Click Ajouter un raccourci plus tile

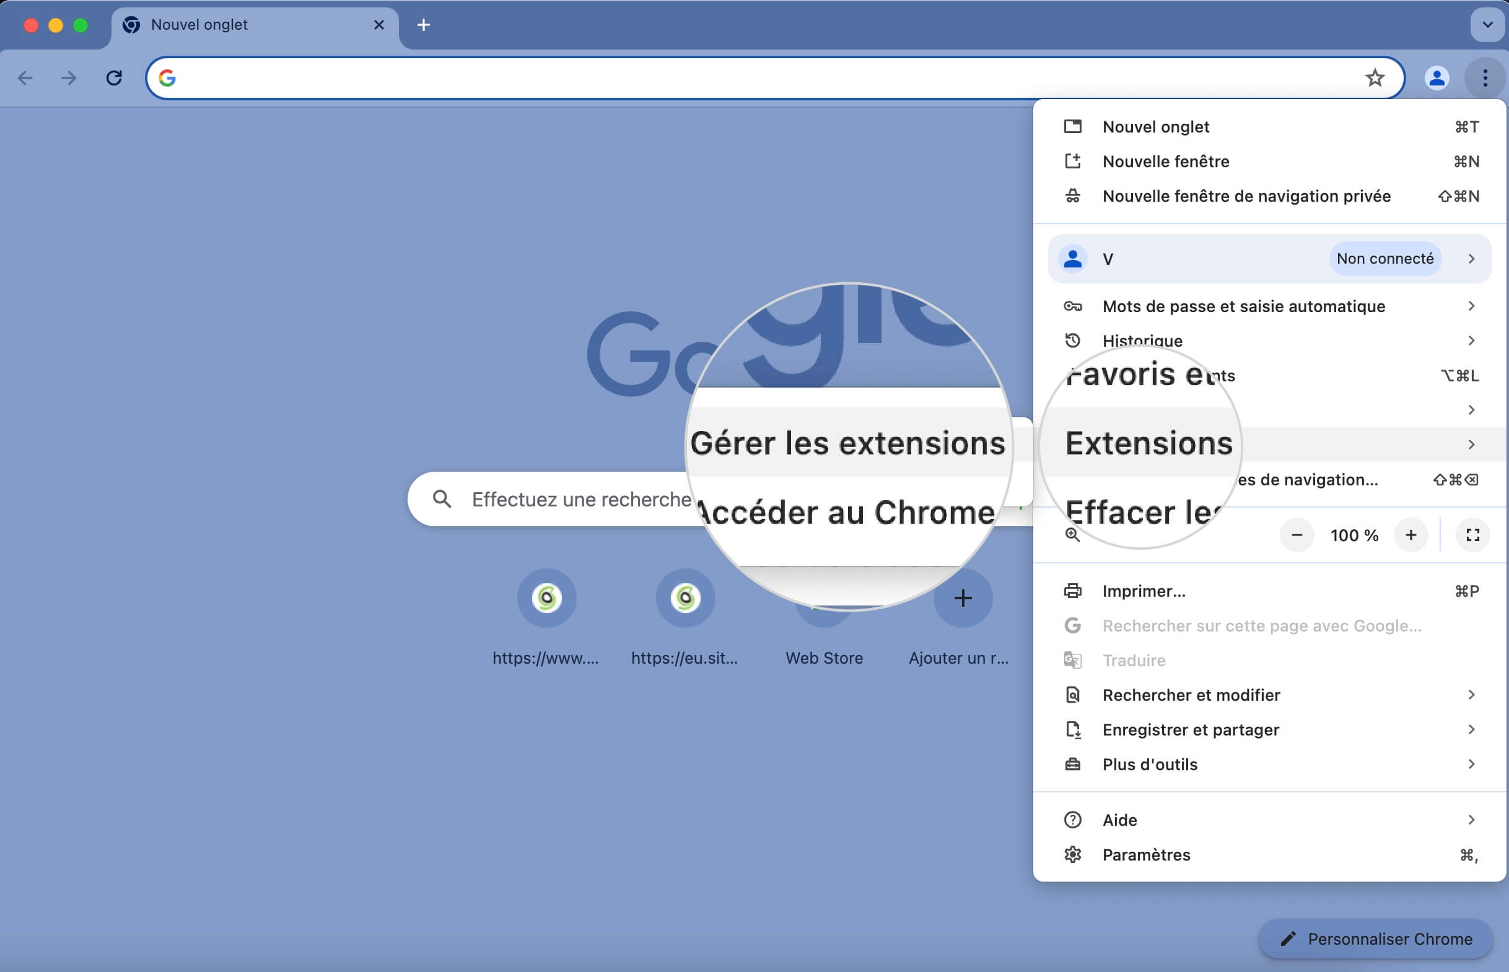pyautogui.click(x=962, y=598)
